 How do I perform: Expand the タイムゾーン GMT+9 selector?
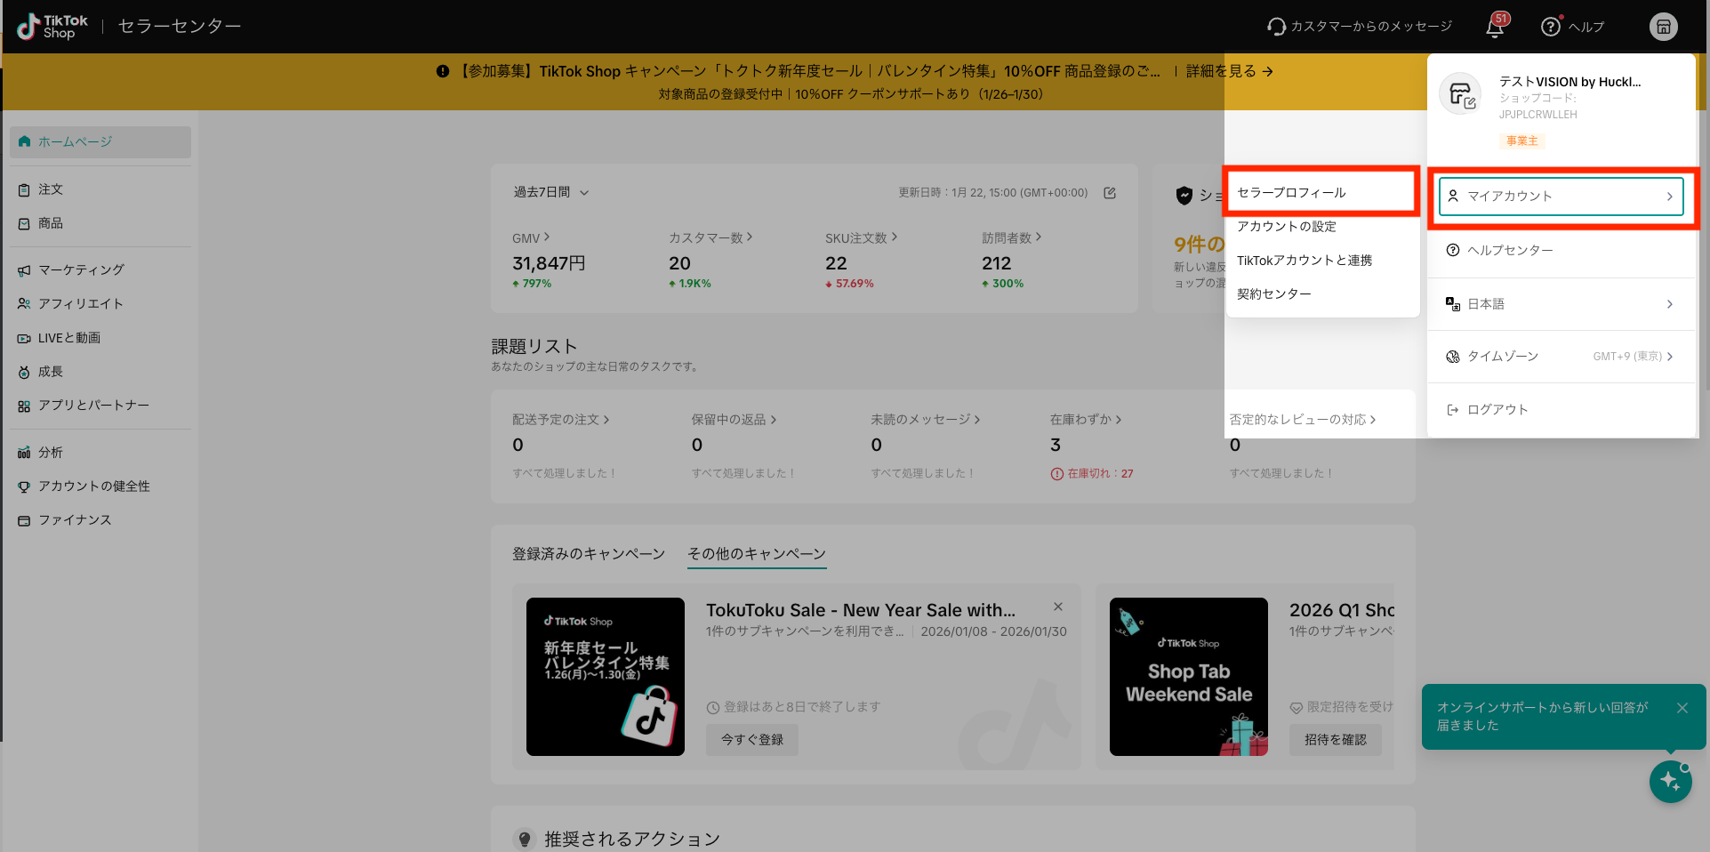click(1561, 357)
